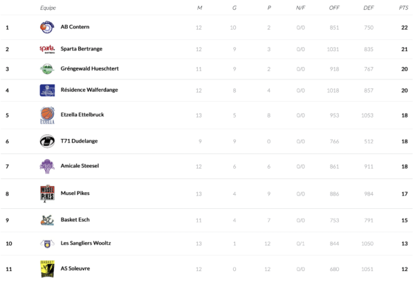Click the DEF column header
The image size is (415, 289).
(368, 8)
